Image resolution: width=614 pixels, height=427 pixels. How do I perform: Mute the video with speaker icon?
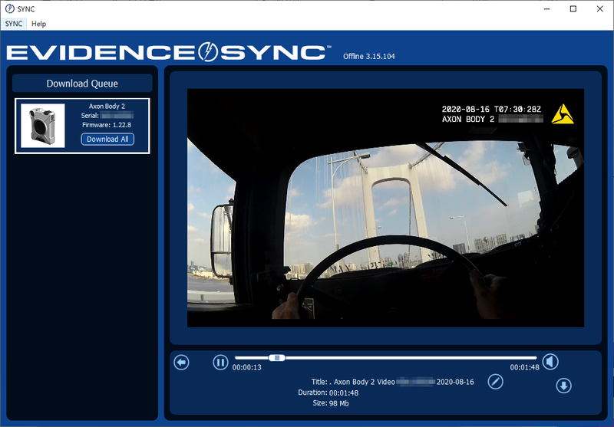coord(550,362)
